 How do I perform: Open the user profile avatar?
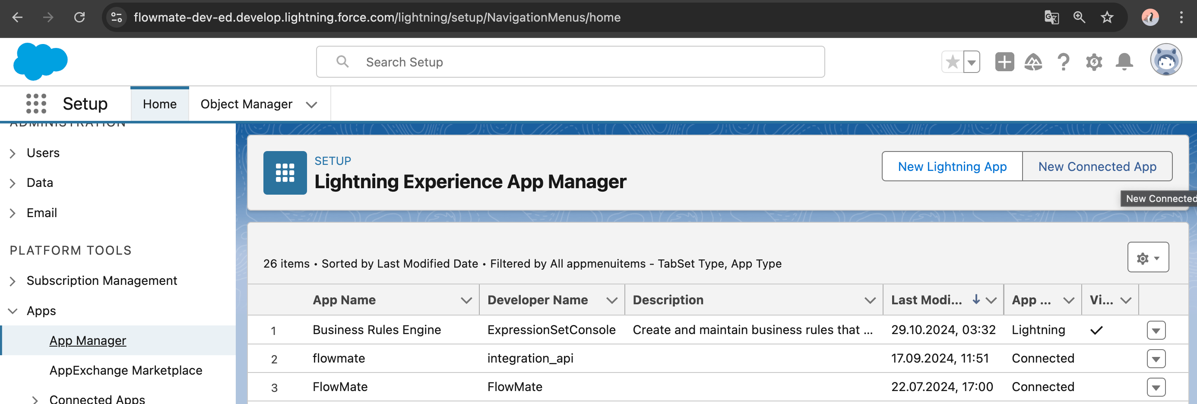(x=1165, y=60)
